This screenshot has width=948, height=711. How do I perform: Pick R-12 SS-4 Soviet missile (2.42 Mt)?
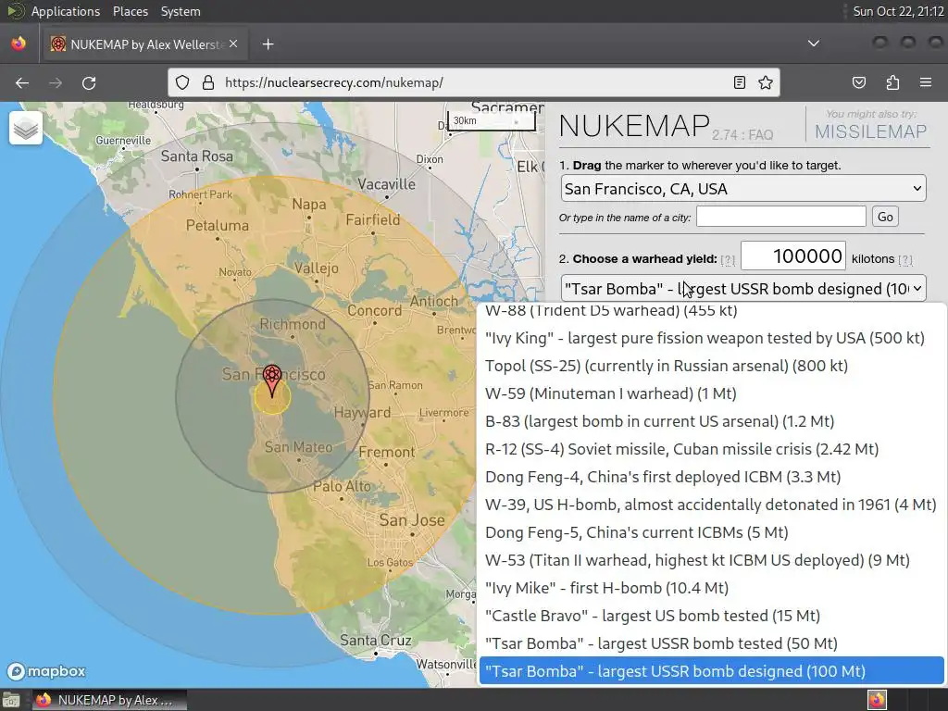coord(712,449)
